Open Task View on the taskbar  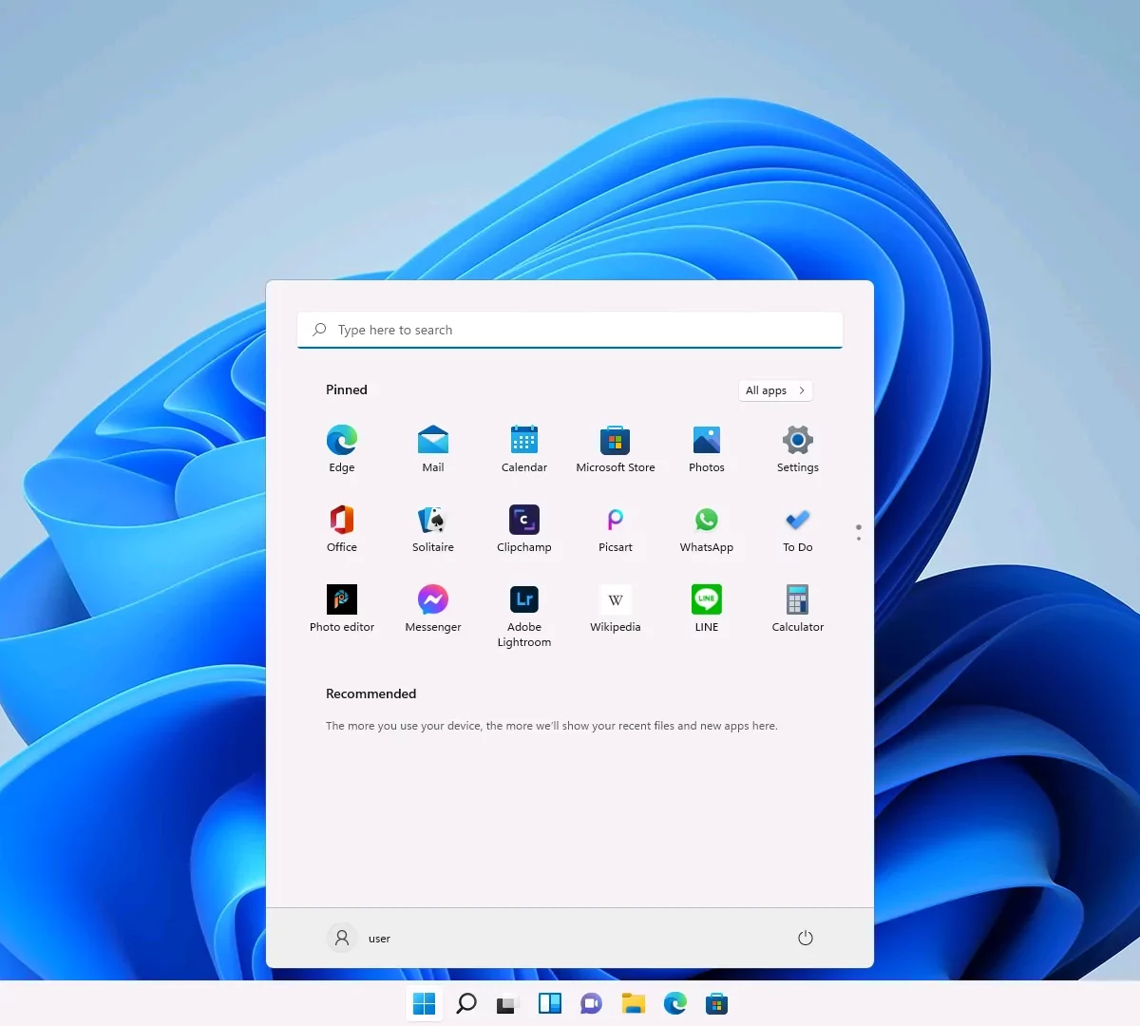[x=508, y=1003]
